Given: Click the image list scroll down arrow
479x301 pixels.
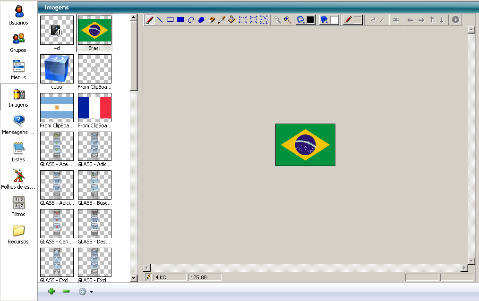Looking at the screenshot, I should coord(133,278).
